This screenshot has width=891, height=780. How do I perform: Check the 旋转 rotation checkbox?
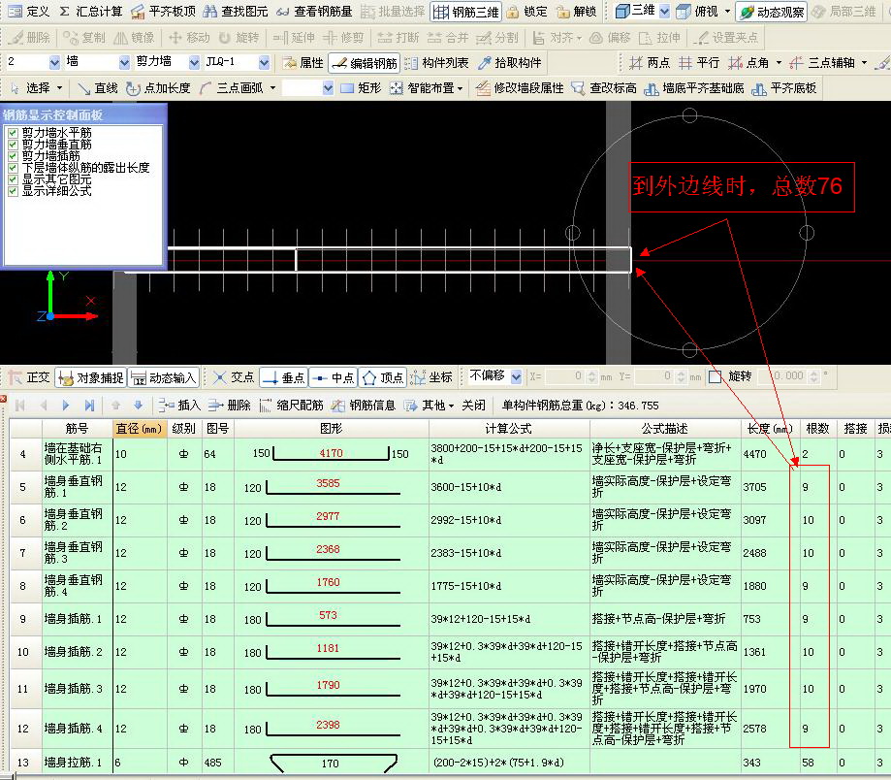716,376
